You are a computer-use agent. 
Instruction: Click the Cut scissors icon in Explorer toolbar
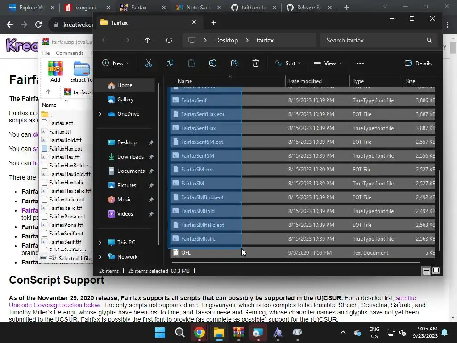(148, 63)
